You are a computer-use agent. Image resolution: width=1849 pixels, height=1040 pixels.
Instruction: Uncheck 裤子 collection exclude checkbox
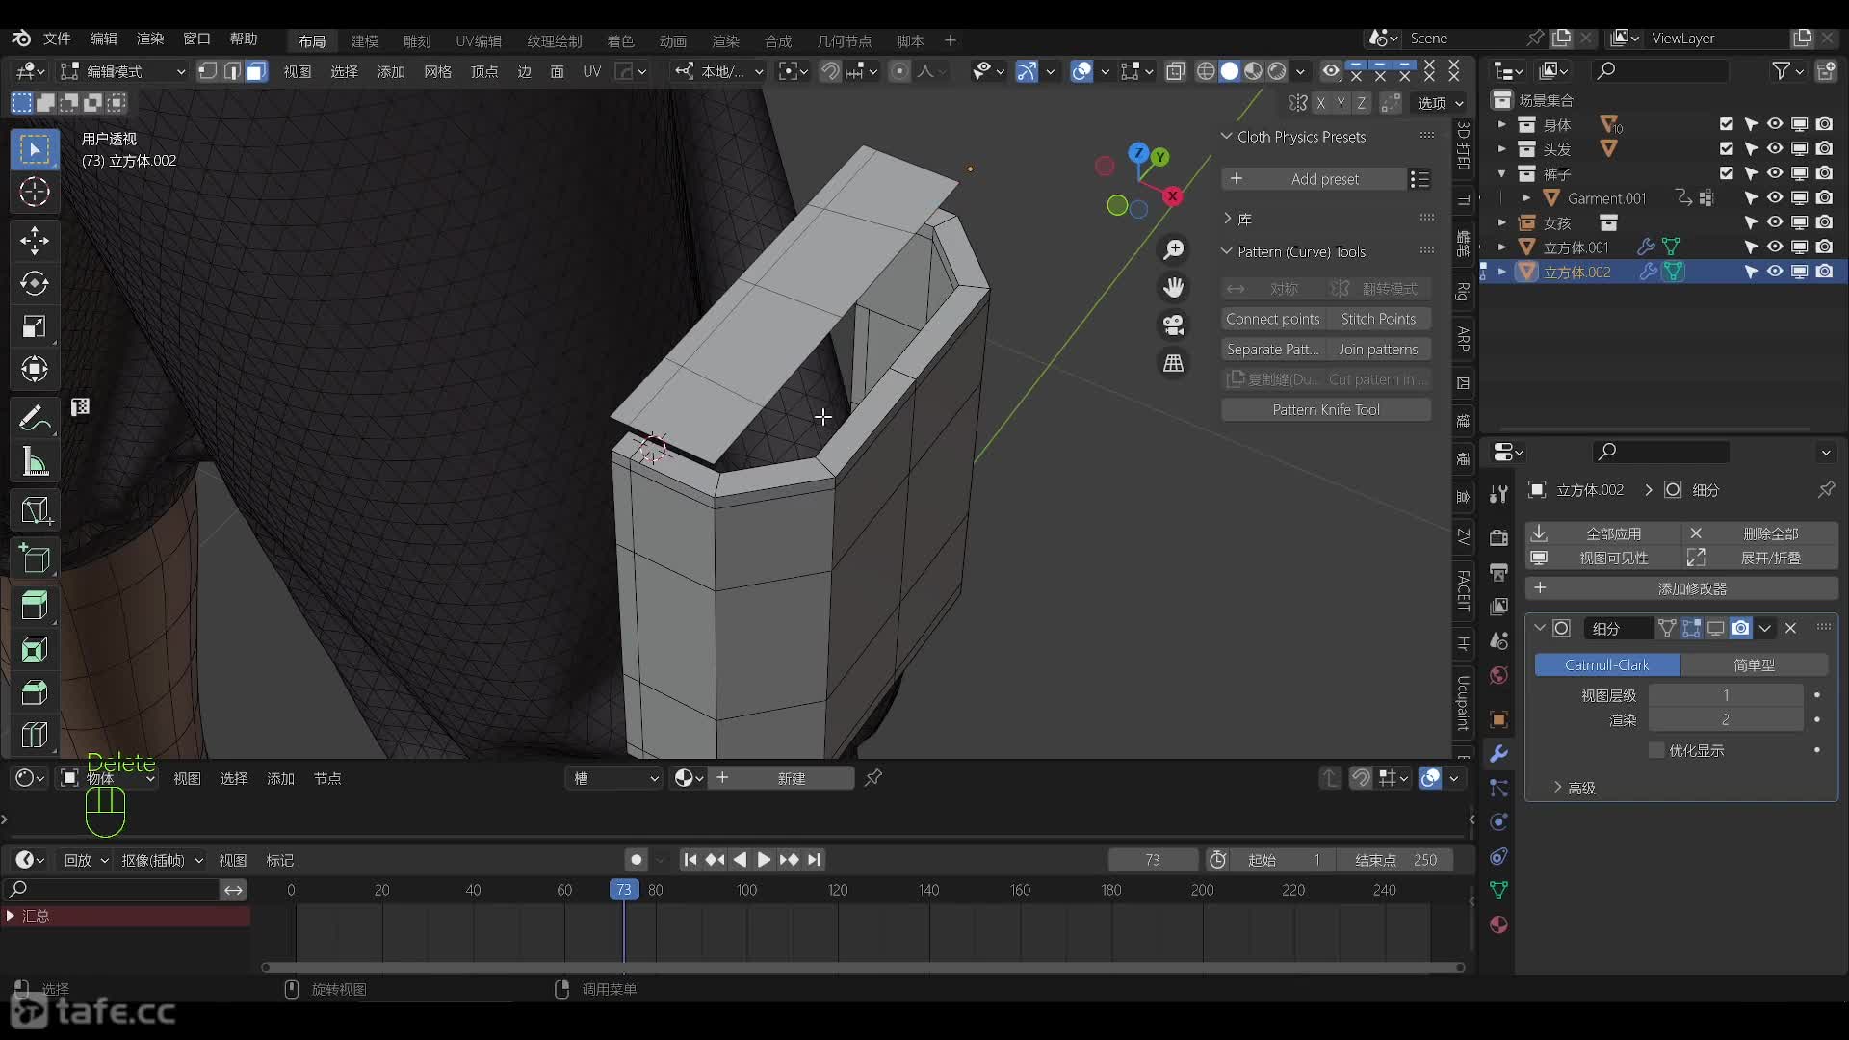point(1726,173)
